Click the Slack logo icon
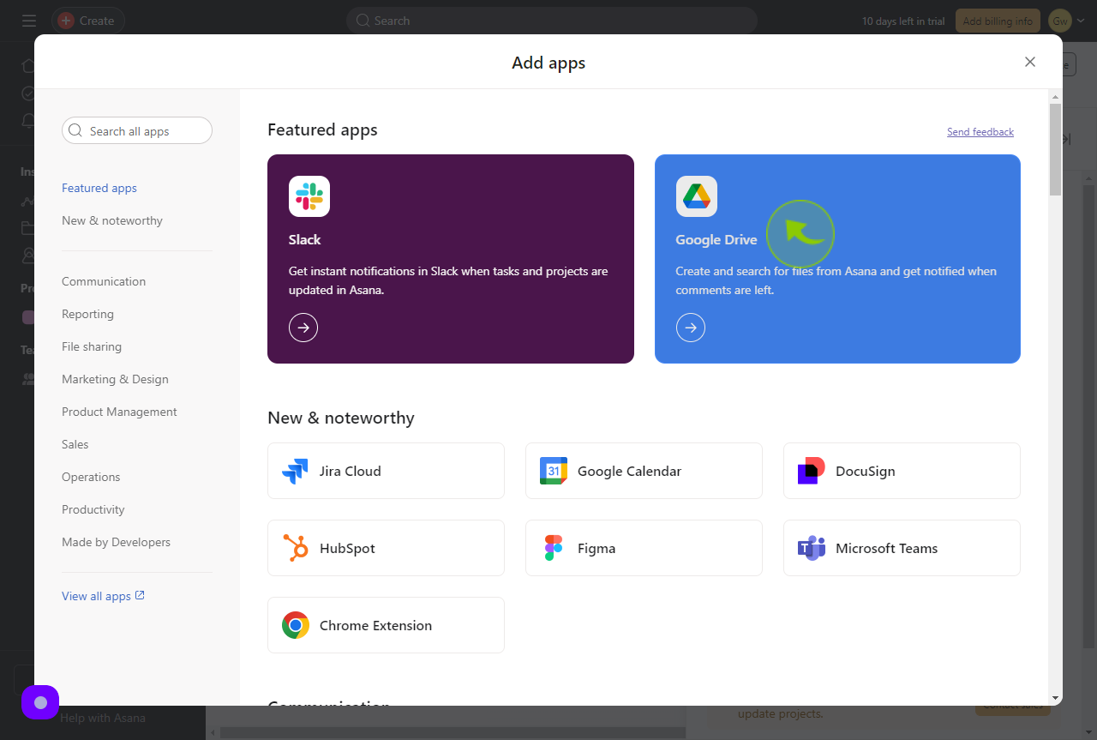 (309, 196)
